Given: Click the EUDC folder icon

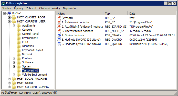Looking at the screenshot, I should (19, 42).
